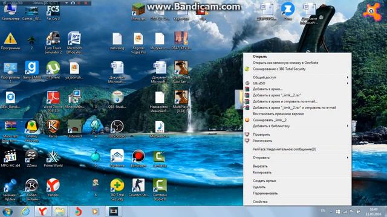Click the taskbar clock and date
The width and height of the screenshot is (387, 217).
coord(374,212)
